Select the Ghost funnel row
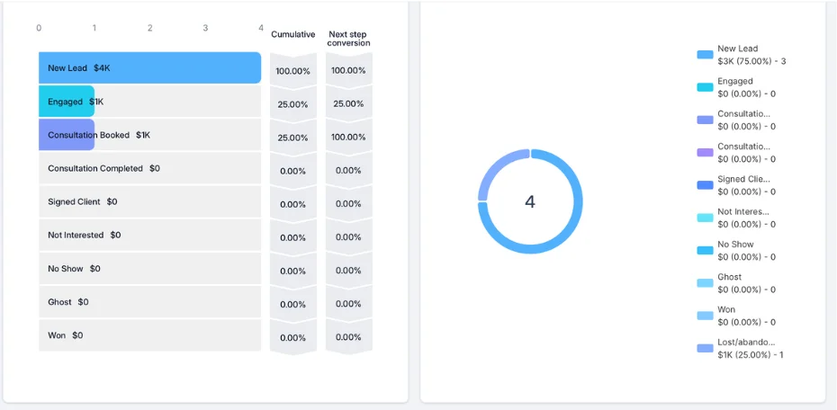Screen dimensions: 837x410 (x=150, y=302)
